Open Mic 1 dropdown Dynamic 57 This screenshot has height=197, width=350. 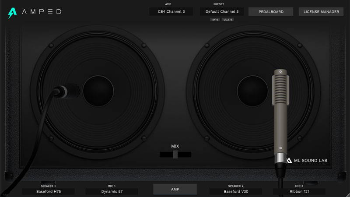[112, 191]
